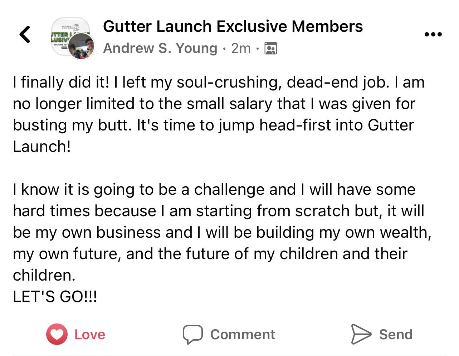
Task: Tap the red Love heart icon
Action: 57,334
